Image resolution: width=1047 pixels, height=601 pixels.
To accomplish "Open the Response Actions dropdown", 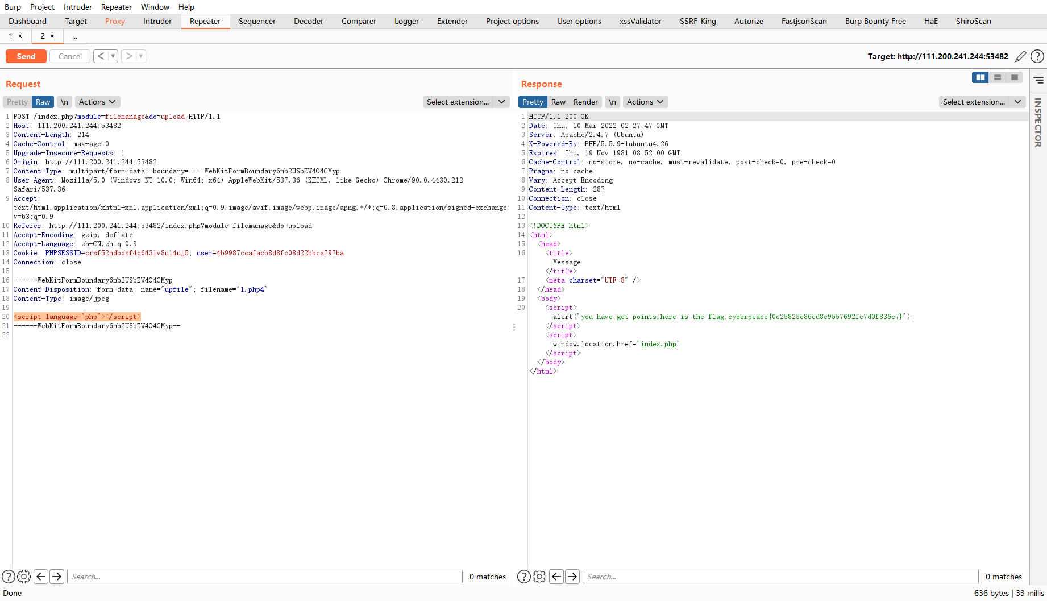I will pos(645,102).
